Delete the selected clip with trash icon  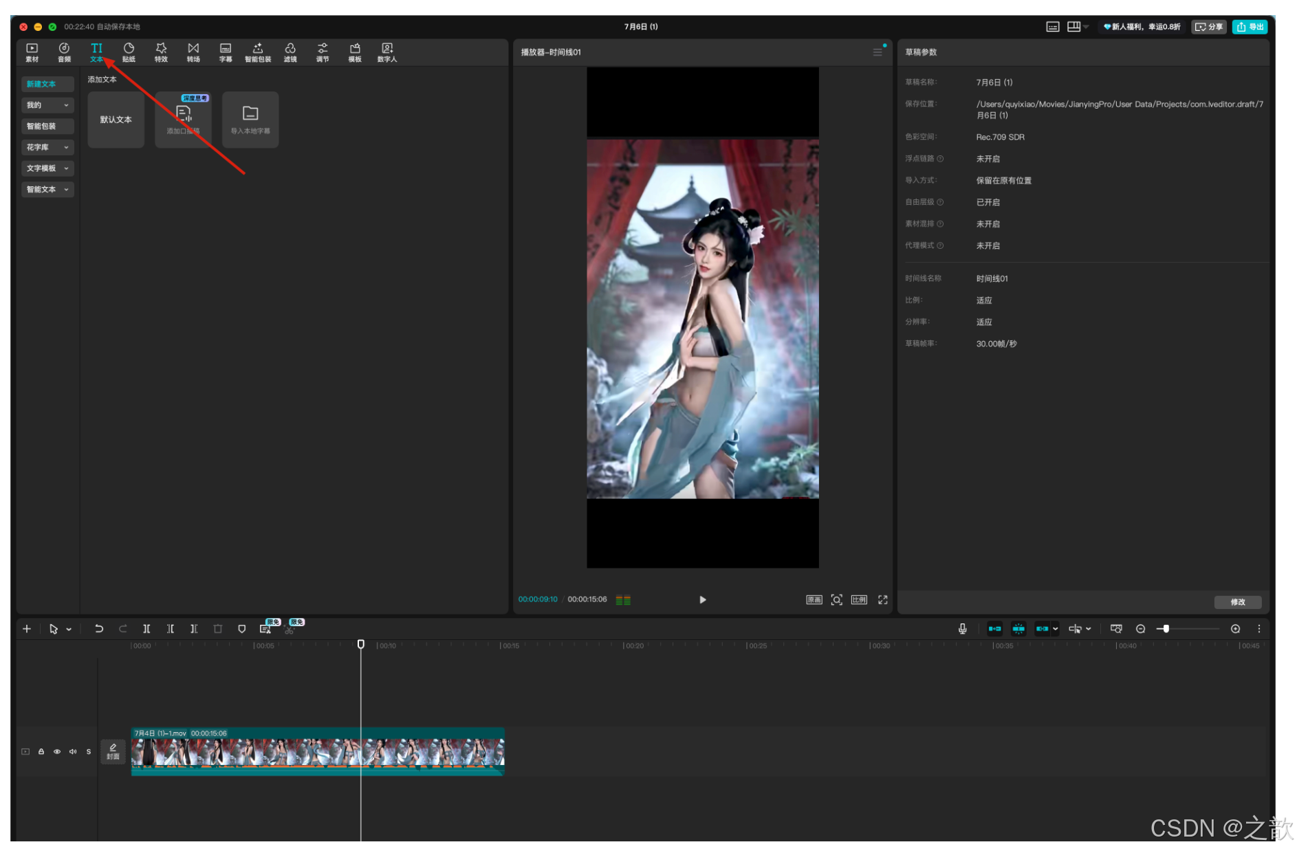coord(218,629)
